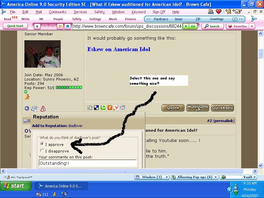Click the green Rep Power bar
This screenshot has height=198, width=264.
[69, 87]
